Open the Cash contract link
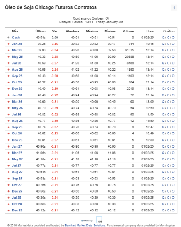Image resolution: width=181 pixels, height=227 pixels. [x=16, y=38]
